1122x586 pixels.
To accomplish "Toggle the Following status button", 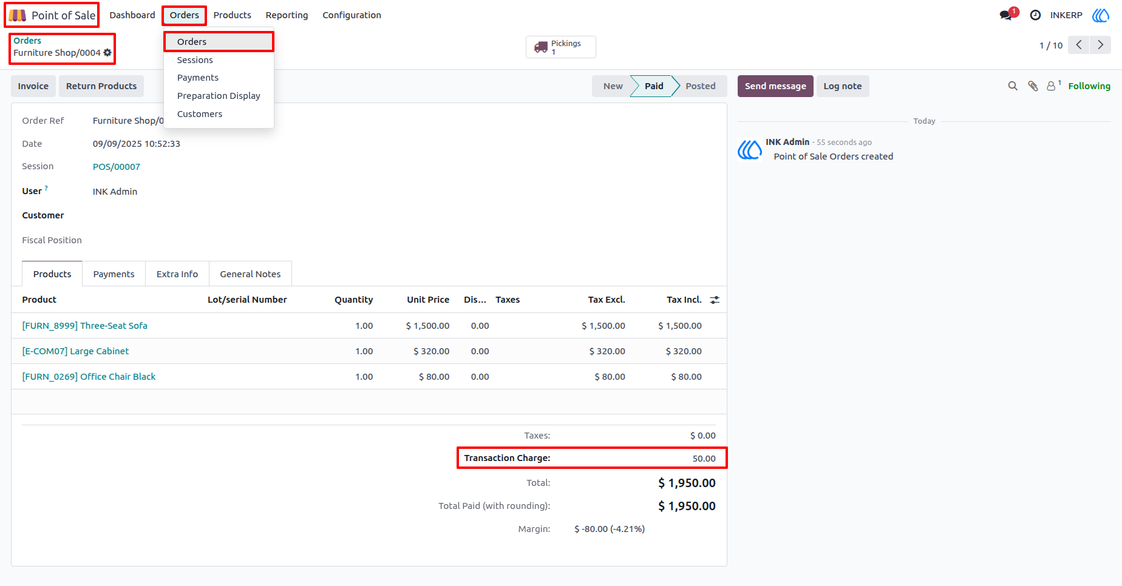I will point(1089,86).
